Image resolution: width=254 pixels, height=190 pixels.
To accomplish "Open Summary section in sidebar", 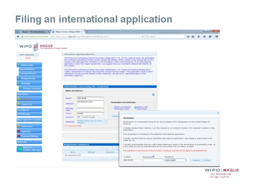I will 29,142.
